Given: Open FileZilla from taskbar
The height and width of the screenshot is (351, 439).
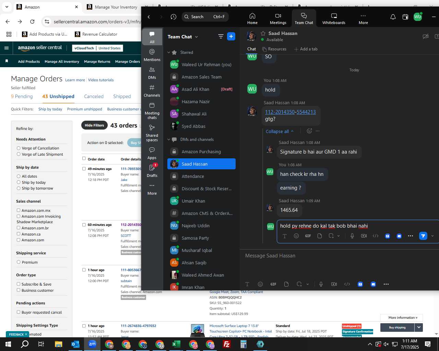Looking at the screenshot, I should tap(227, 344).
